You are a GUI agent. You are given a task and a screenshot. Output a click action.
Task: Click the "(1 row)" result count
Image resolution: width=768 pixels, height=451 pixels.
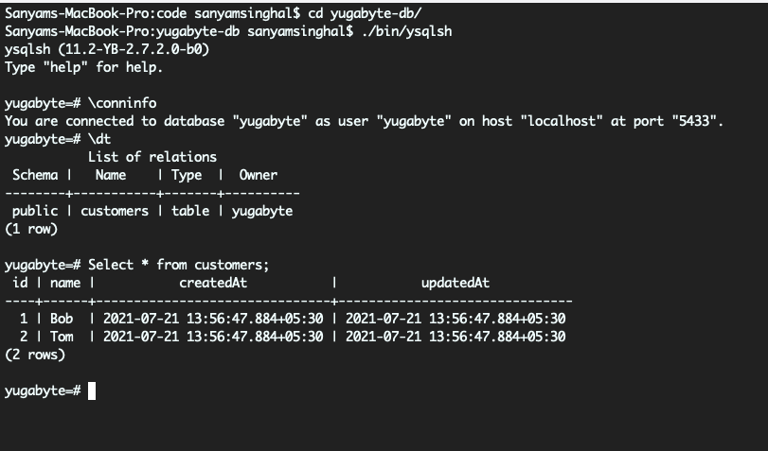tap(31, 229)
